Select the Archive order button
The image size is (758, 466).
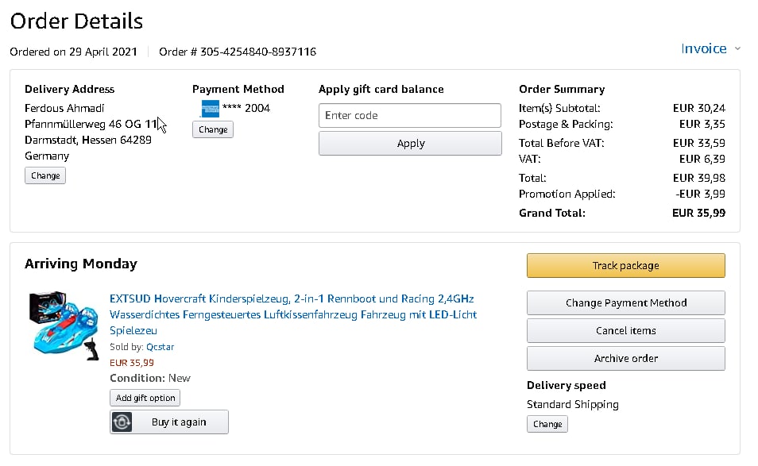point(625,358)
